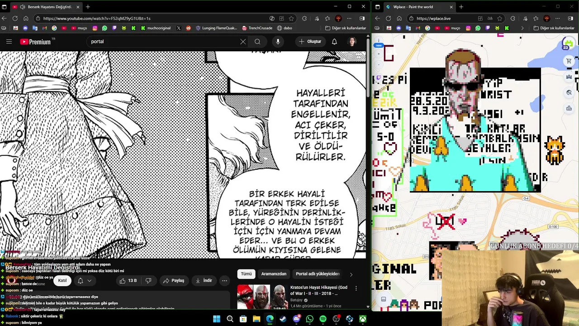Screen dimensions: 579x326
Task: Expand the channel notification bell dropdown
Action: coord(84,281)
